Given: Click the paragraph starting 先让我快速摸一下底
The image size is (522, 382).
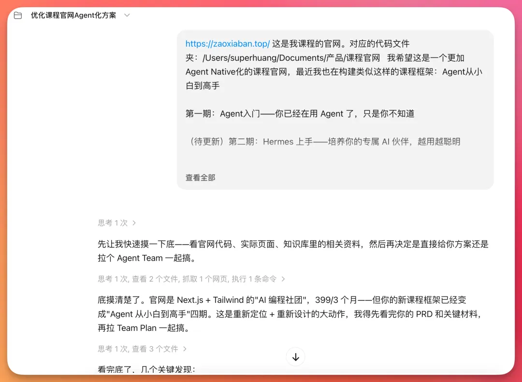Looking at the screenshot, I should 293,251.
